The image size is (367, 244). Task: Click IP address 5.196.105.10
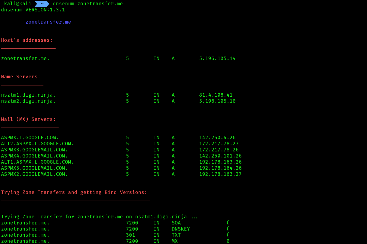coord(217,101)
